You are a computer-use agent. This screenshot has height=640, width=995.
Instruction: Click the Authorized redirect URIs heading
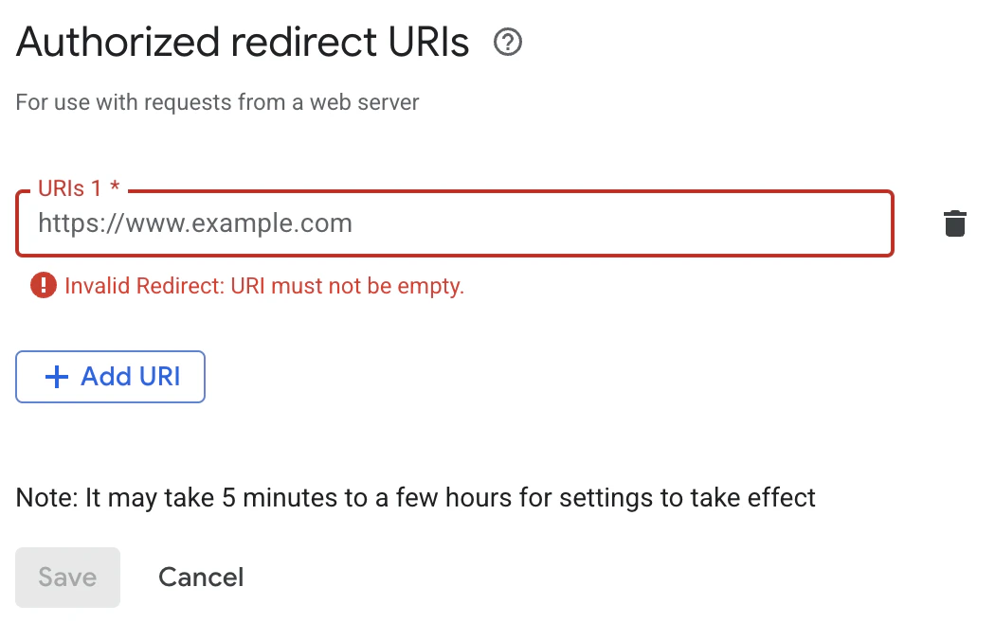click(242, 42)
